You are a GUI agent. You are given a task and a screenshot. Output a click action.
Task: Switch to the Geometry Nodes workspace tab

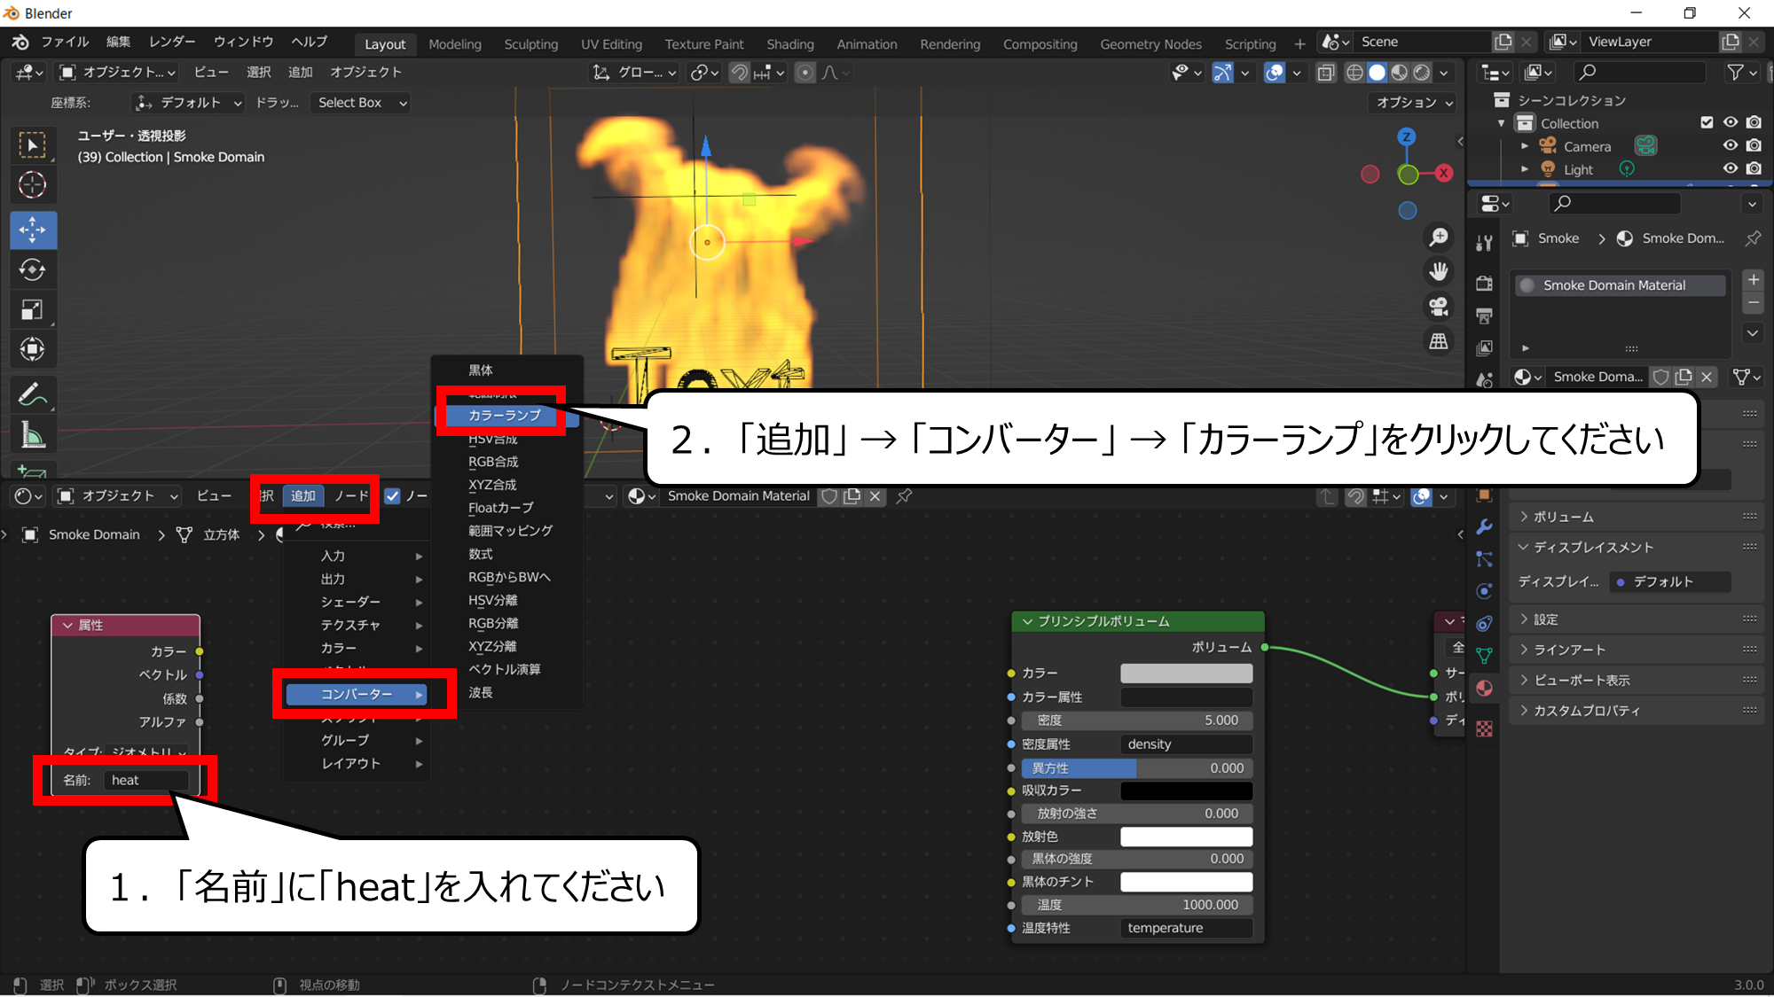(x=1150, y=44)
